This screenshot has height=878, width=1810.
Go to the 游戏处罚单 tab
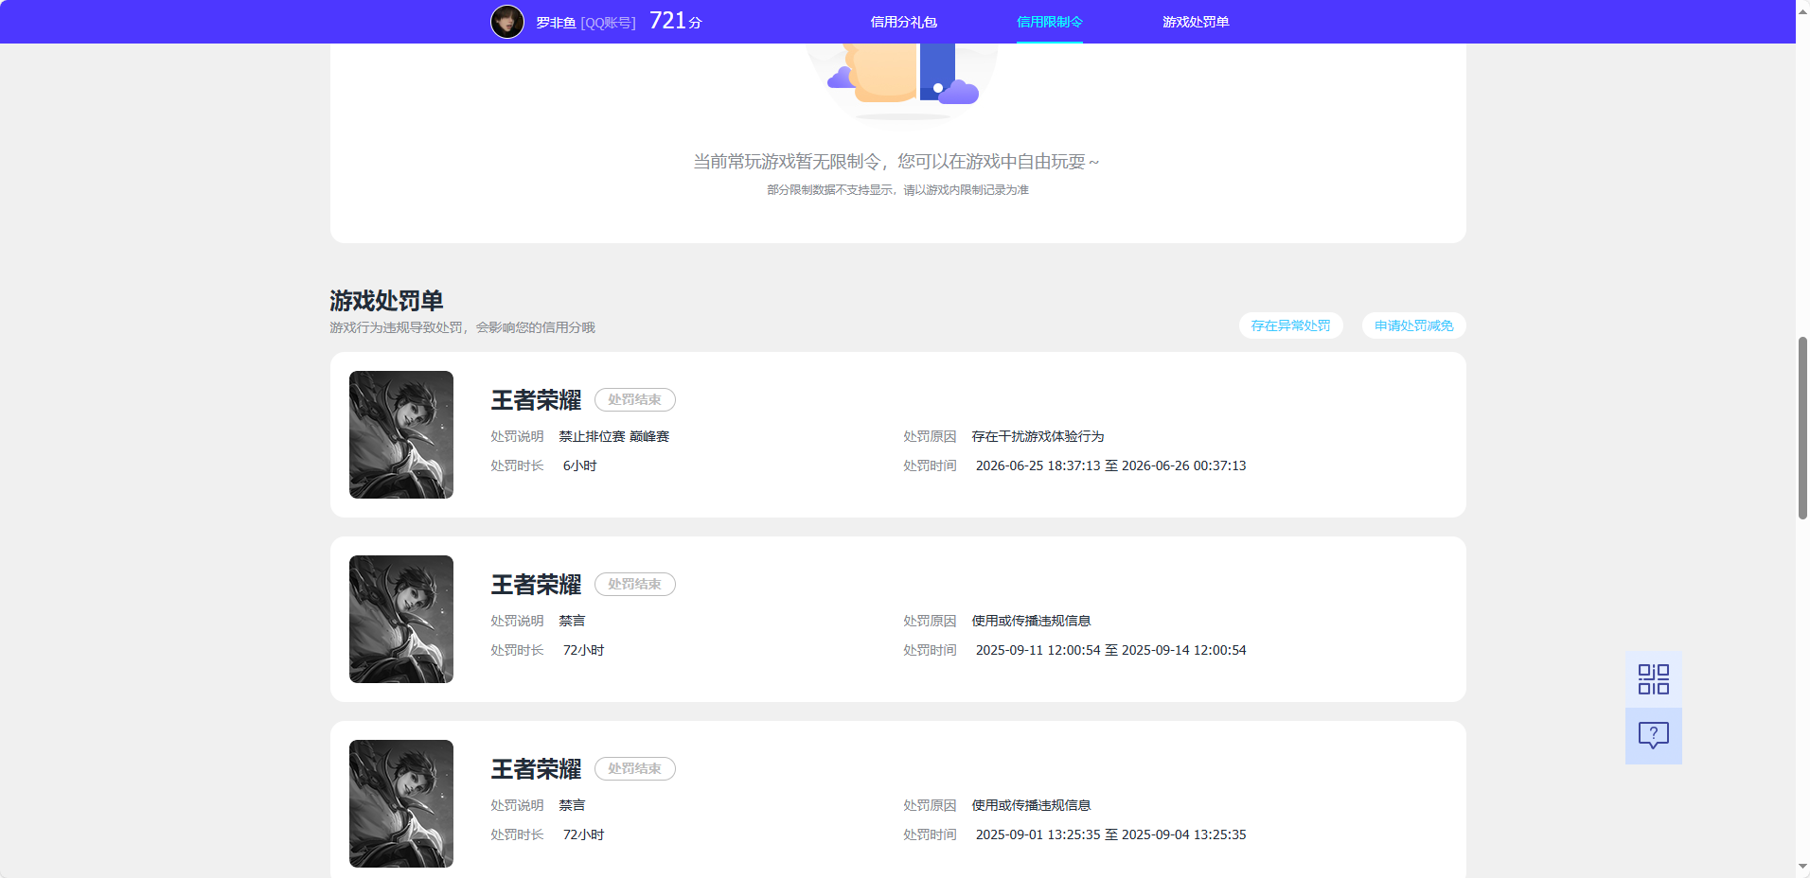pyautogui.click(x=1196, y=22)
